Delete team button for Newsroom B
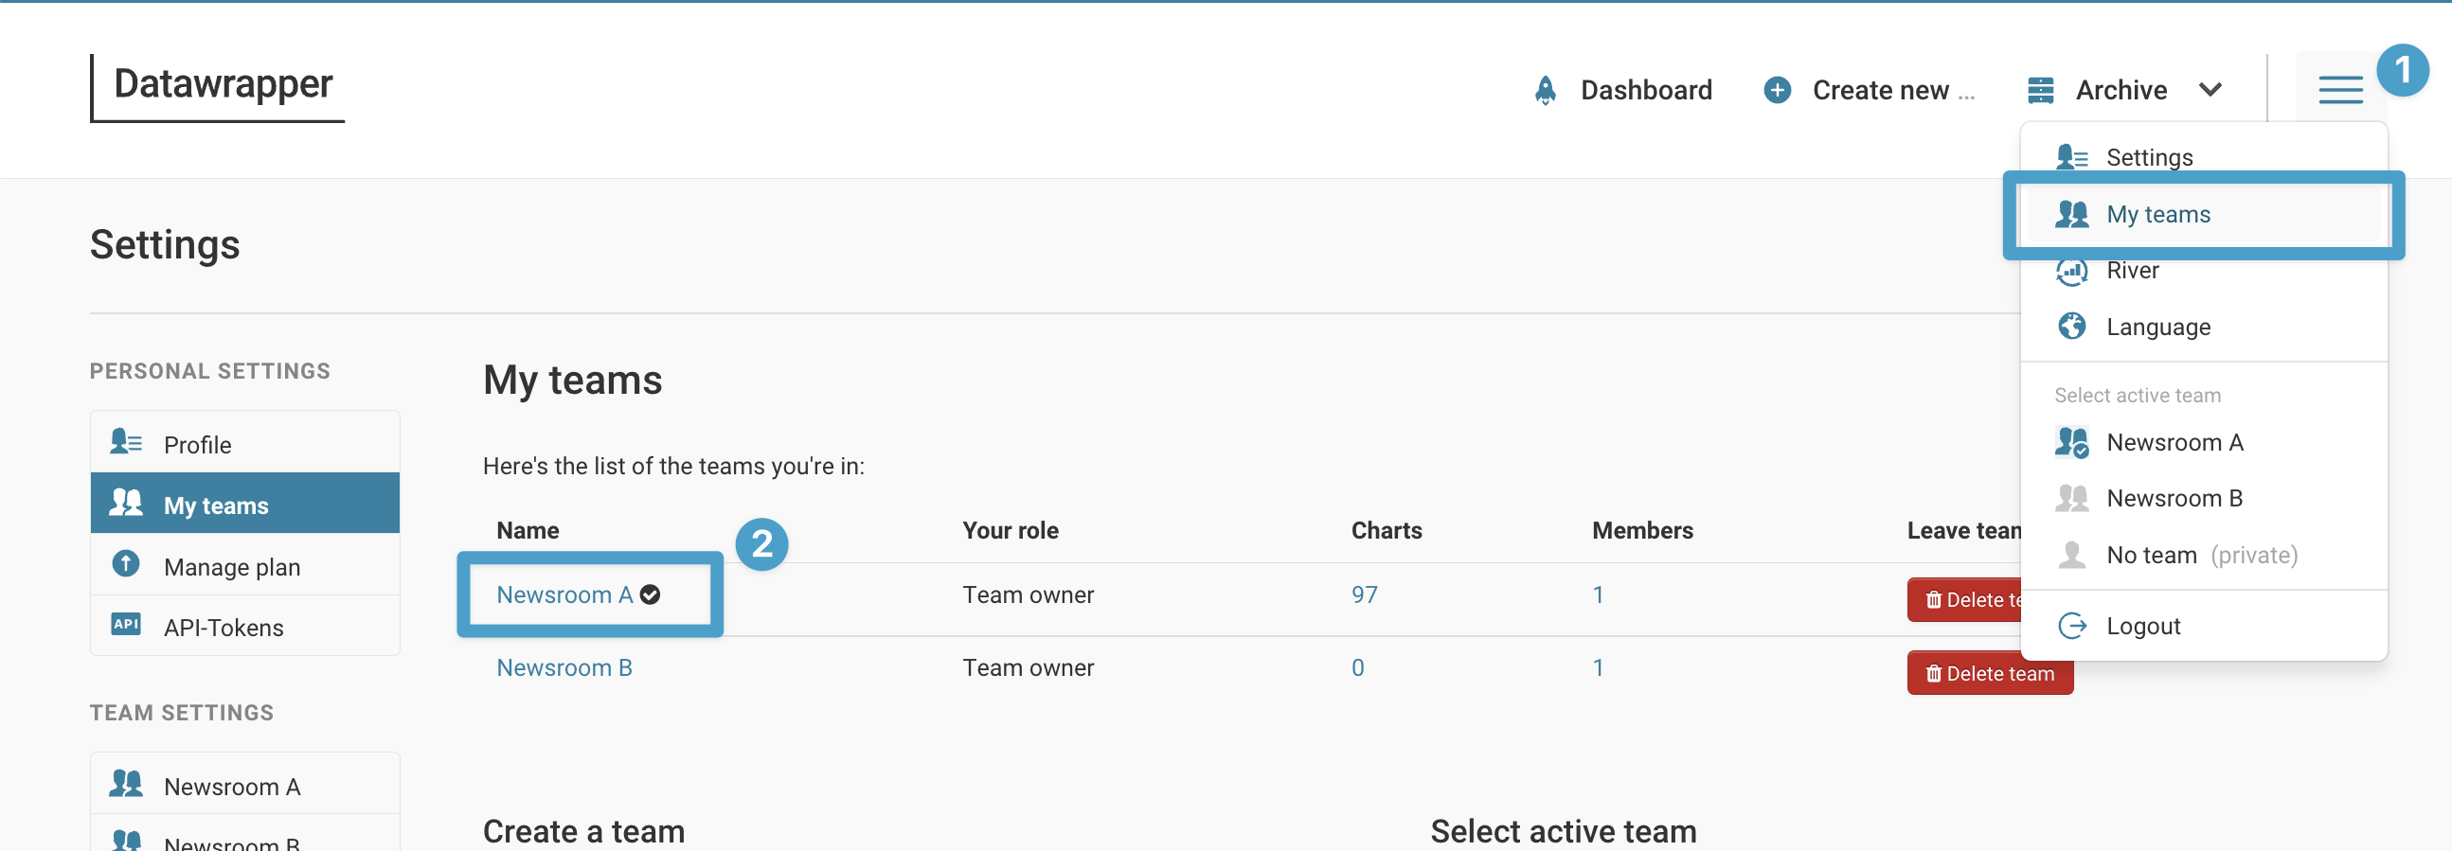The height and width of the screenshot is (851, 2452). point(1990,673)
